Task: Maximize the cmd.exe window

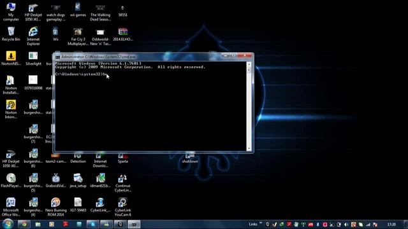Action: coord(233,55)
